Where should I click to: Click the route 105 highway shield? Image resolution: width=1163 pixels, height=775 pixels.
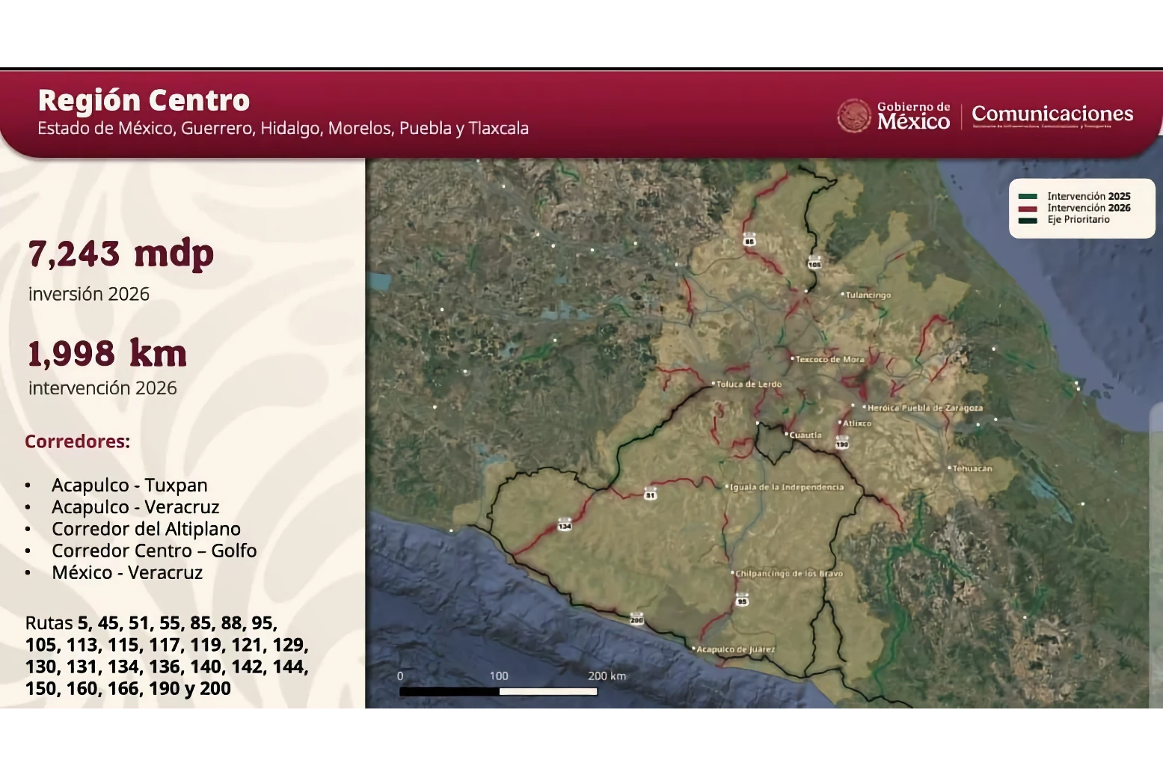pos(814,263)
